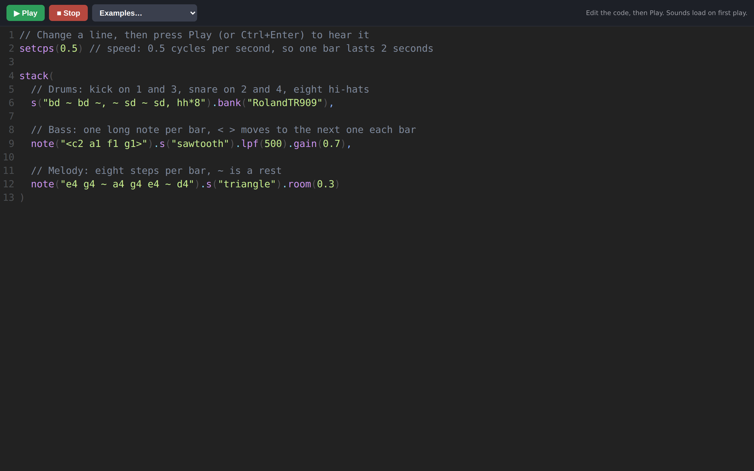Click the lpf value 500
The height and width of the screenshot is (471, 754).
[x=273, y=144]
